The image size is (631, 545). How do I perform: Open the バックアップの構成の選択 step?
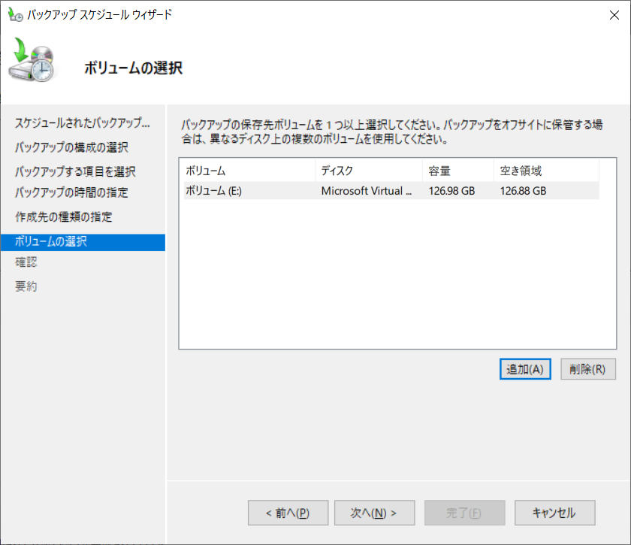(x=78, y=147)
